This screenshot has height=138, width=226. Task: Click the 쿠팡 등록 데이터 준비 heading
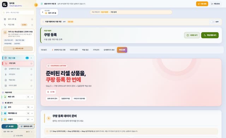click(64, 116)
